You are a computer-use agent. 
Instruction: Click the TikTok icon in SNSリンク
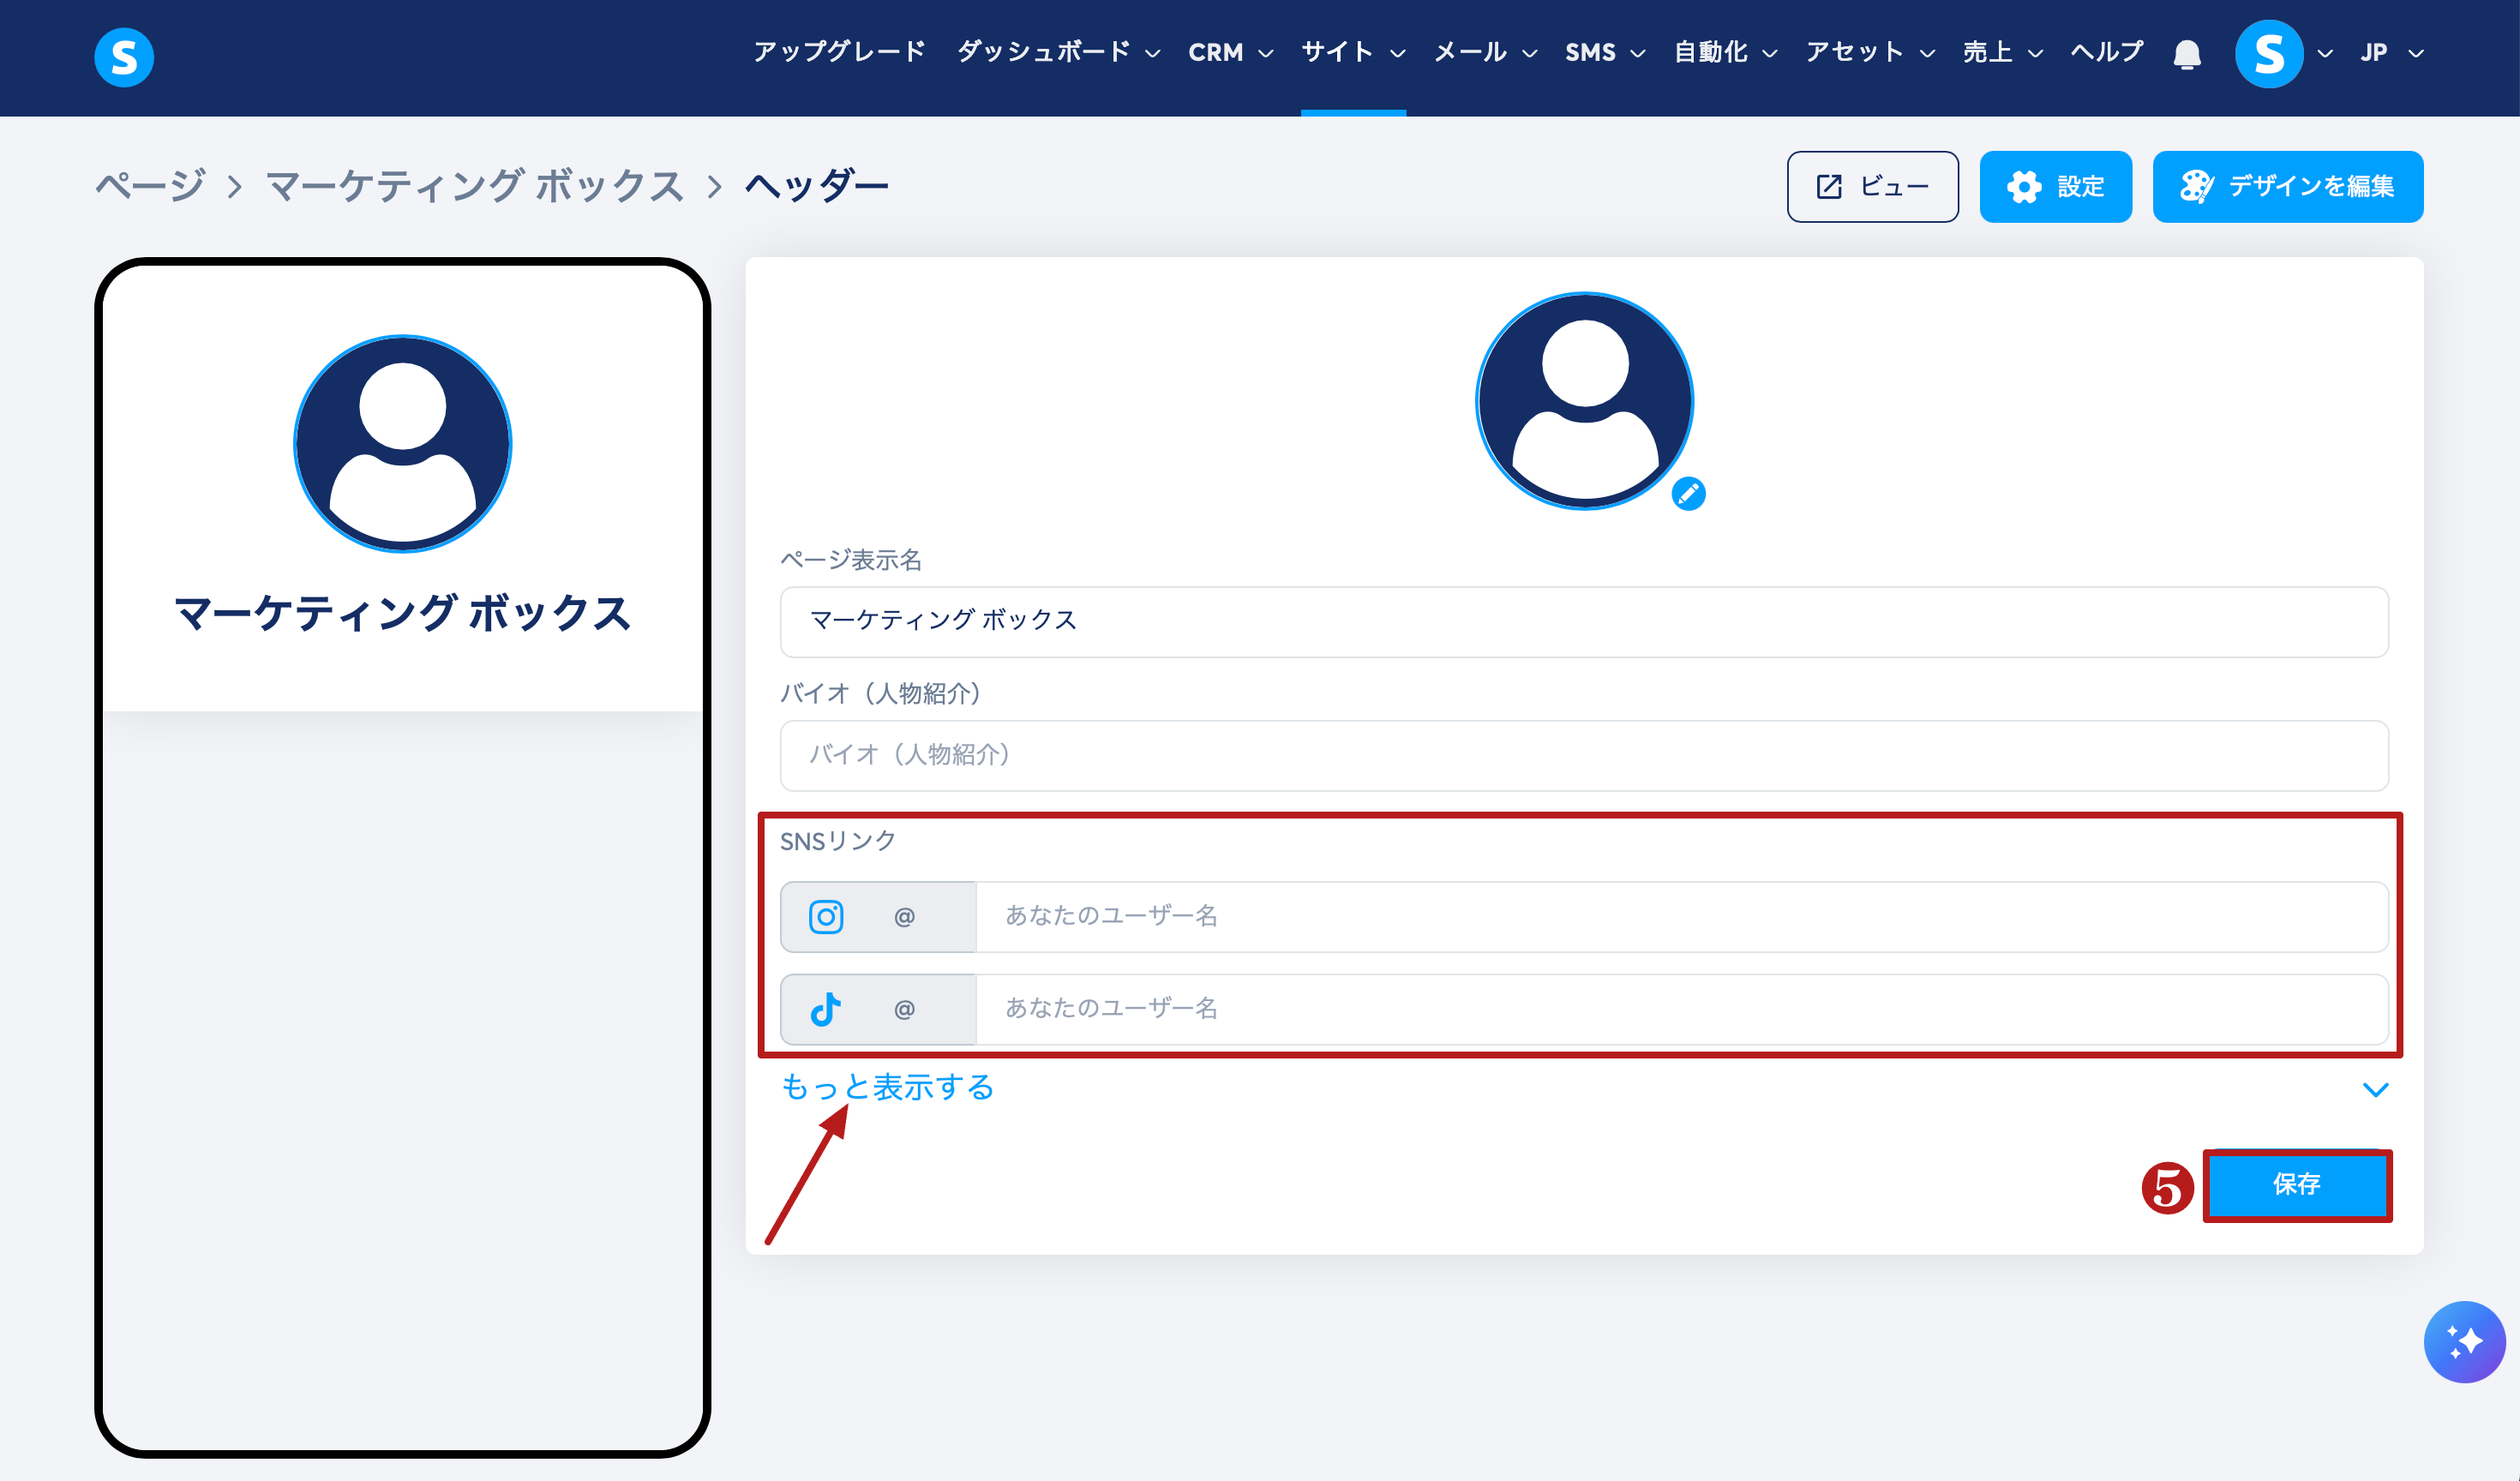tap(826, 1009)
